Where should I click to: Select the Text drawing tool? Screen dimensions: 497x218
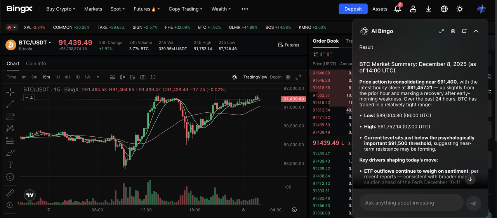[x=10, y=165]
